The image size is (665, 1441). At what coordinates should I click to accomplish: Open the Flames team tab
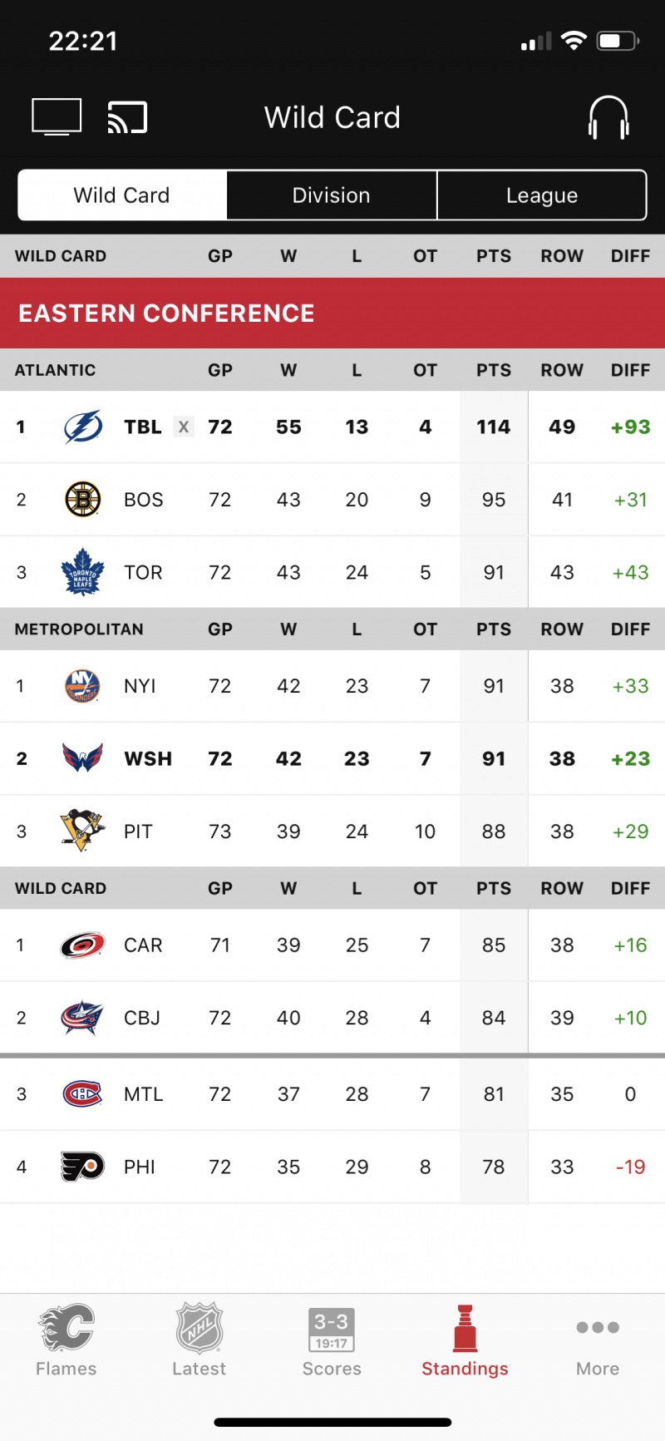pyautogui.click(x=66, y=1340)
